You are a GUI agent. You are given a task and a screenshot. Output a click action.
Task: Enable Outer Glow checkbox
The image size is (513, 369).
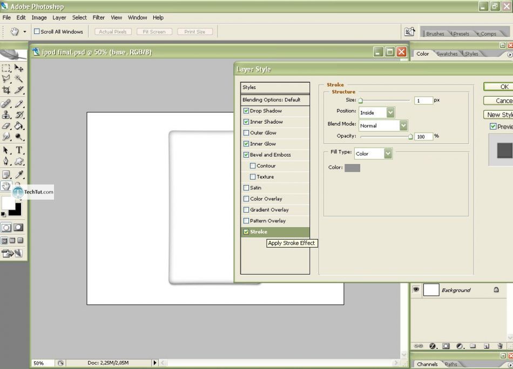[x=246, y=133]
